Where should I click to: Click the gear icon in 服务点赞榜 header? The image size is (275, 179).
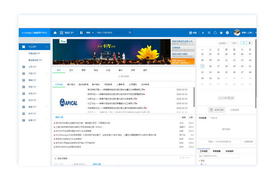(x=184, y=158)
